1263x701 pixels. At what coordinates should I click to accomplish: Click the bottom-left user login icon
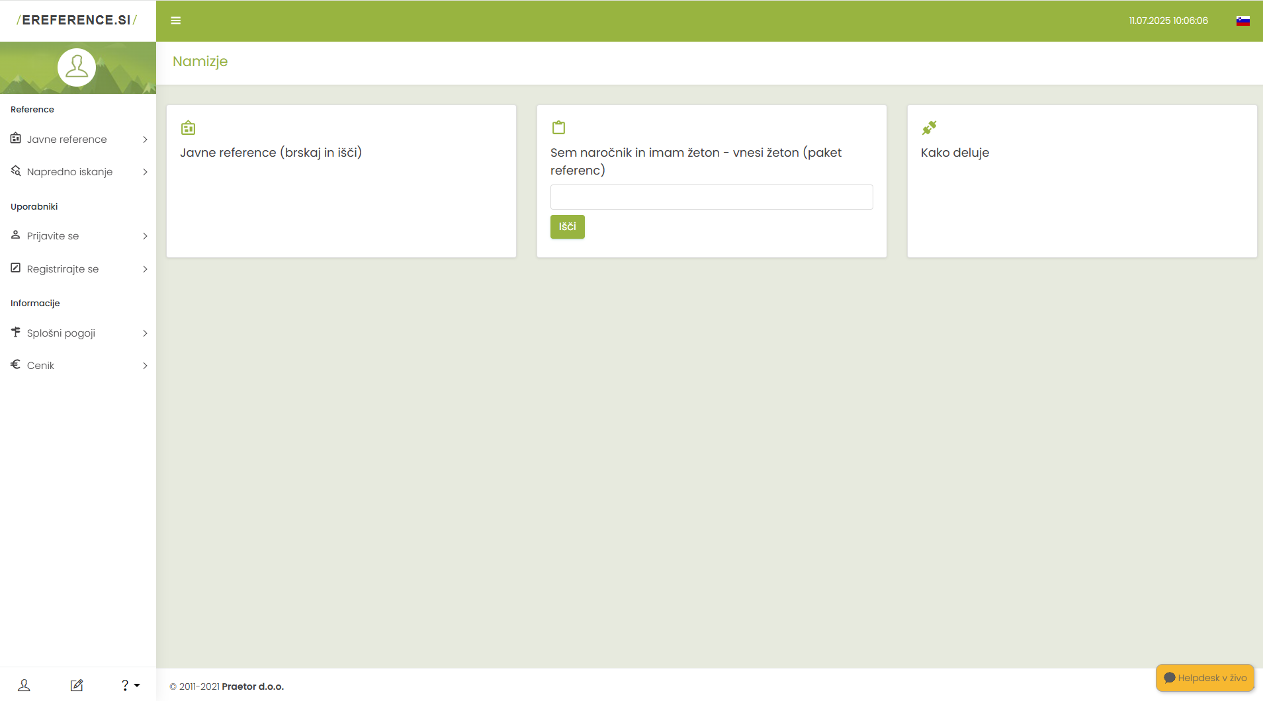[24, 685]
